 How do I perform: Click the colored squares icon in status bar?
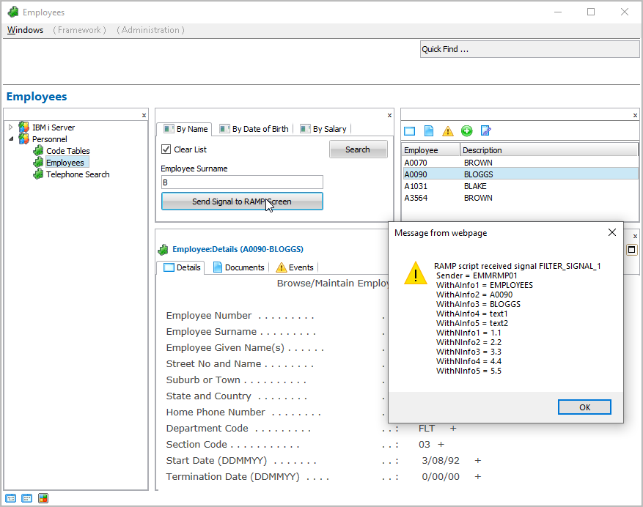pyautogui.click(x=43, y=498)
